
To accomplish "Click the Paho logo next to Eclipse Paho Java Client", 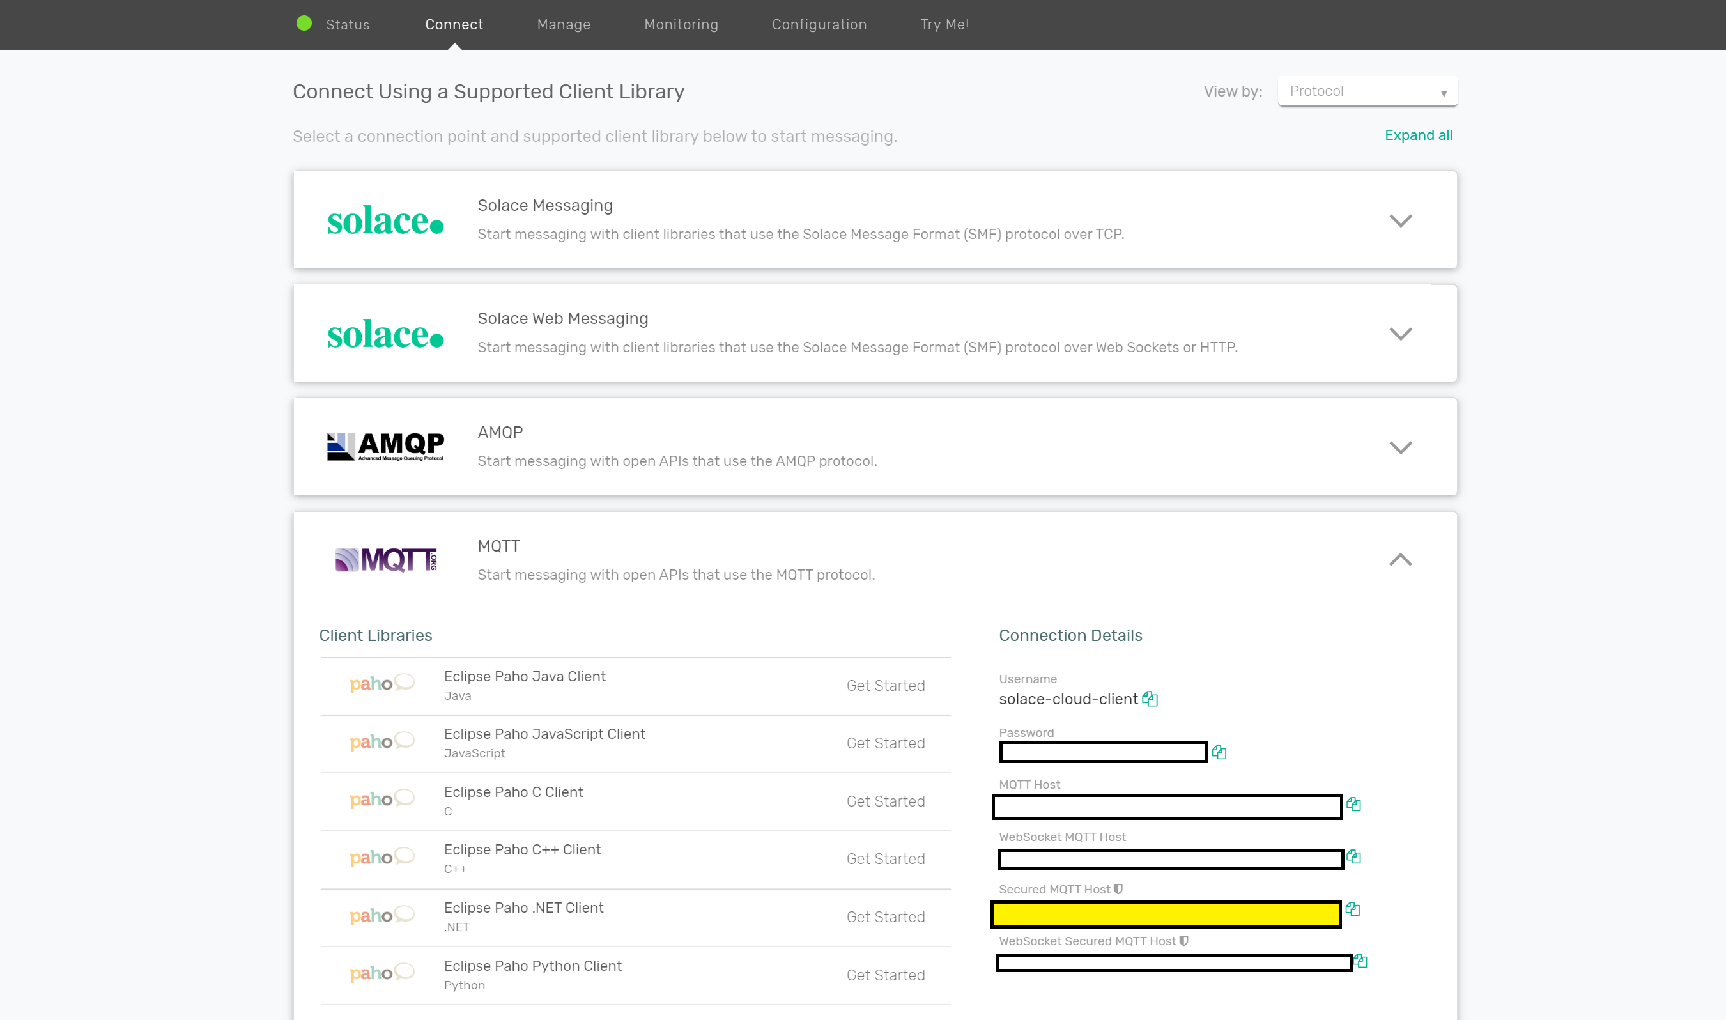I will pos(382,684).
